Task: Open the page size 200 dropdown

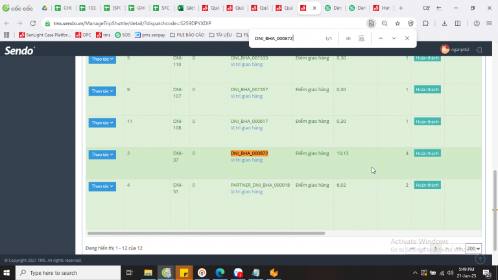Action: click(x=473, y=249)
